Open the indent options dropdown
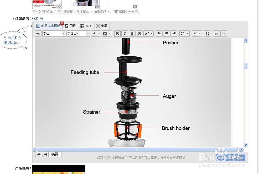This screenshot has width=259, height=174. pos(197,34)
